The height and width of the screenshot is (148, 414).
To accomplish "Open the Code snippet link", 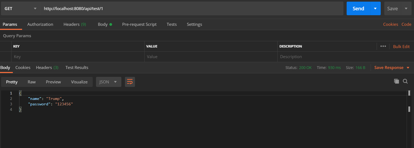I will pos(406,24).
